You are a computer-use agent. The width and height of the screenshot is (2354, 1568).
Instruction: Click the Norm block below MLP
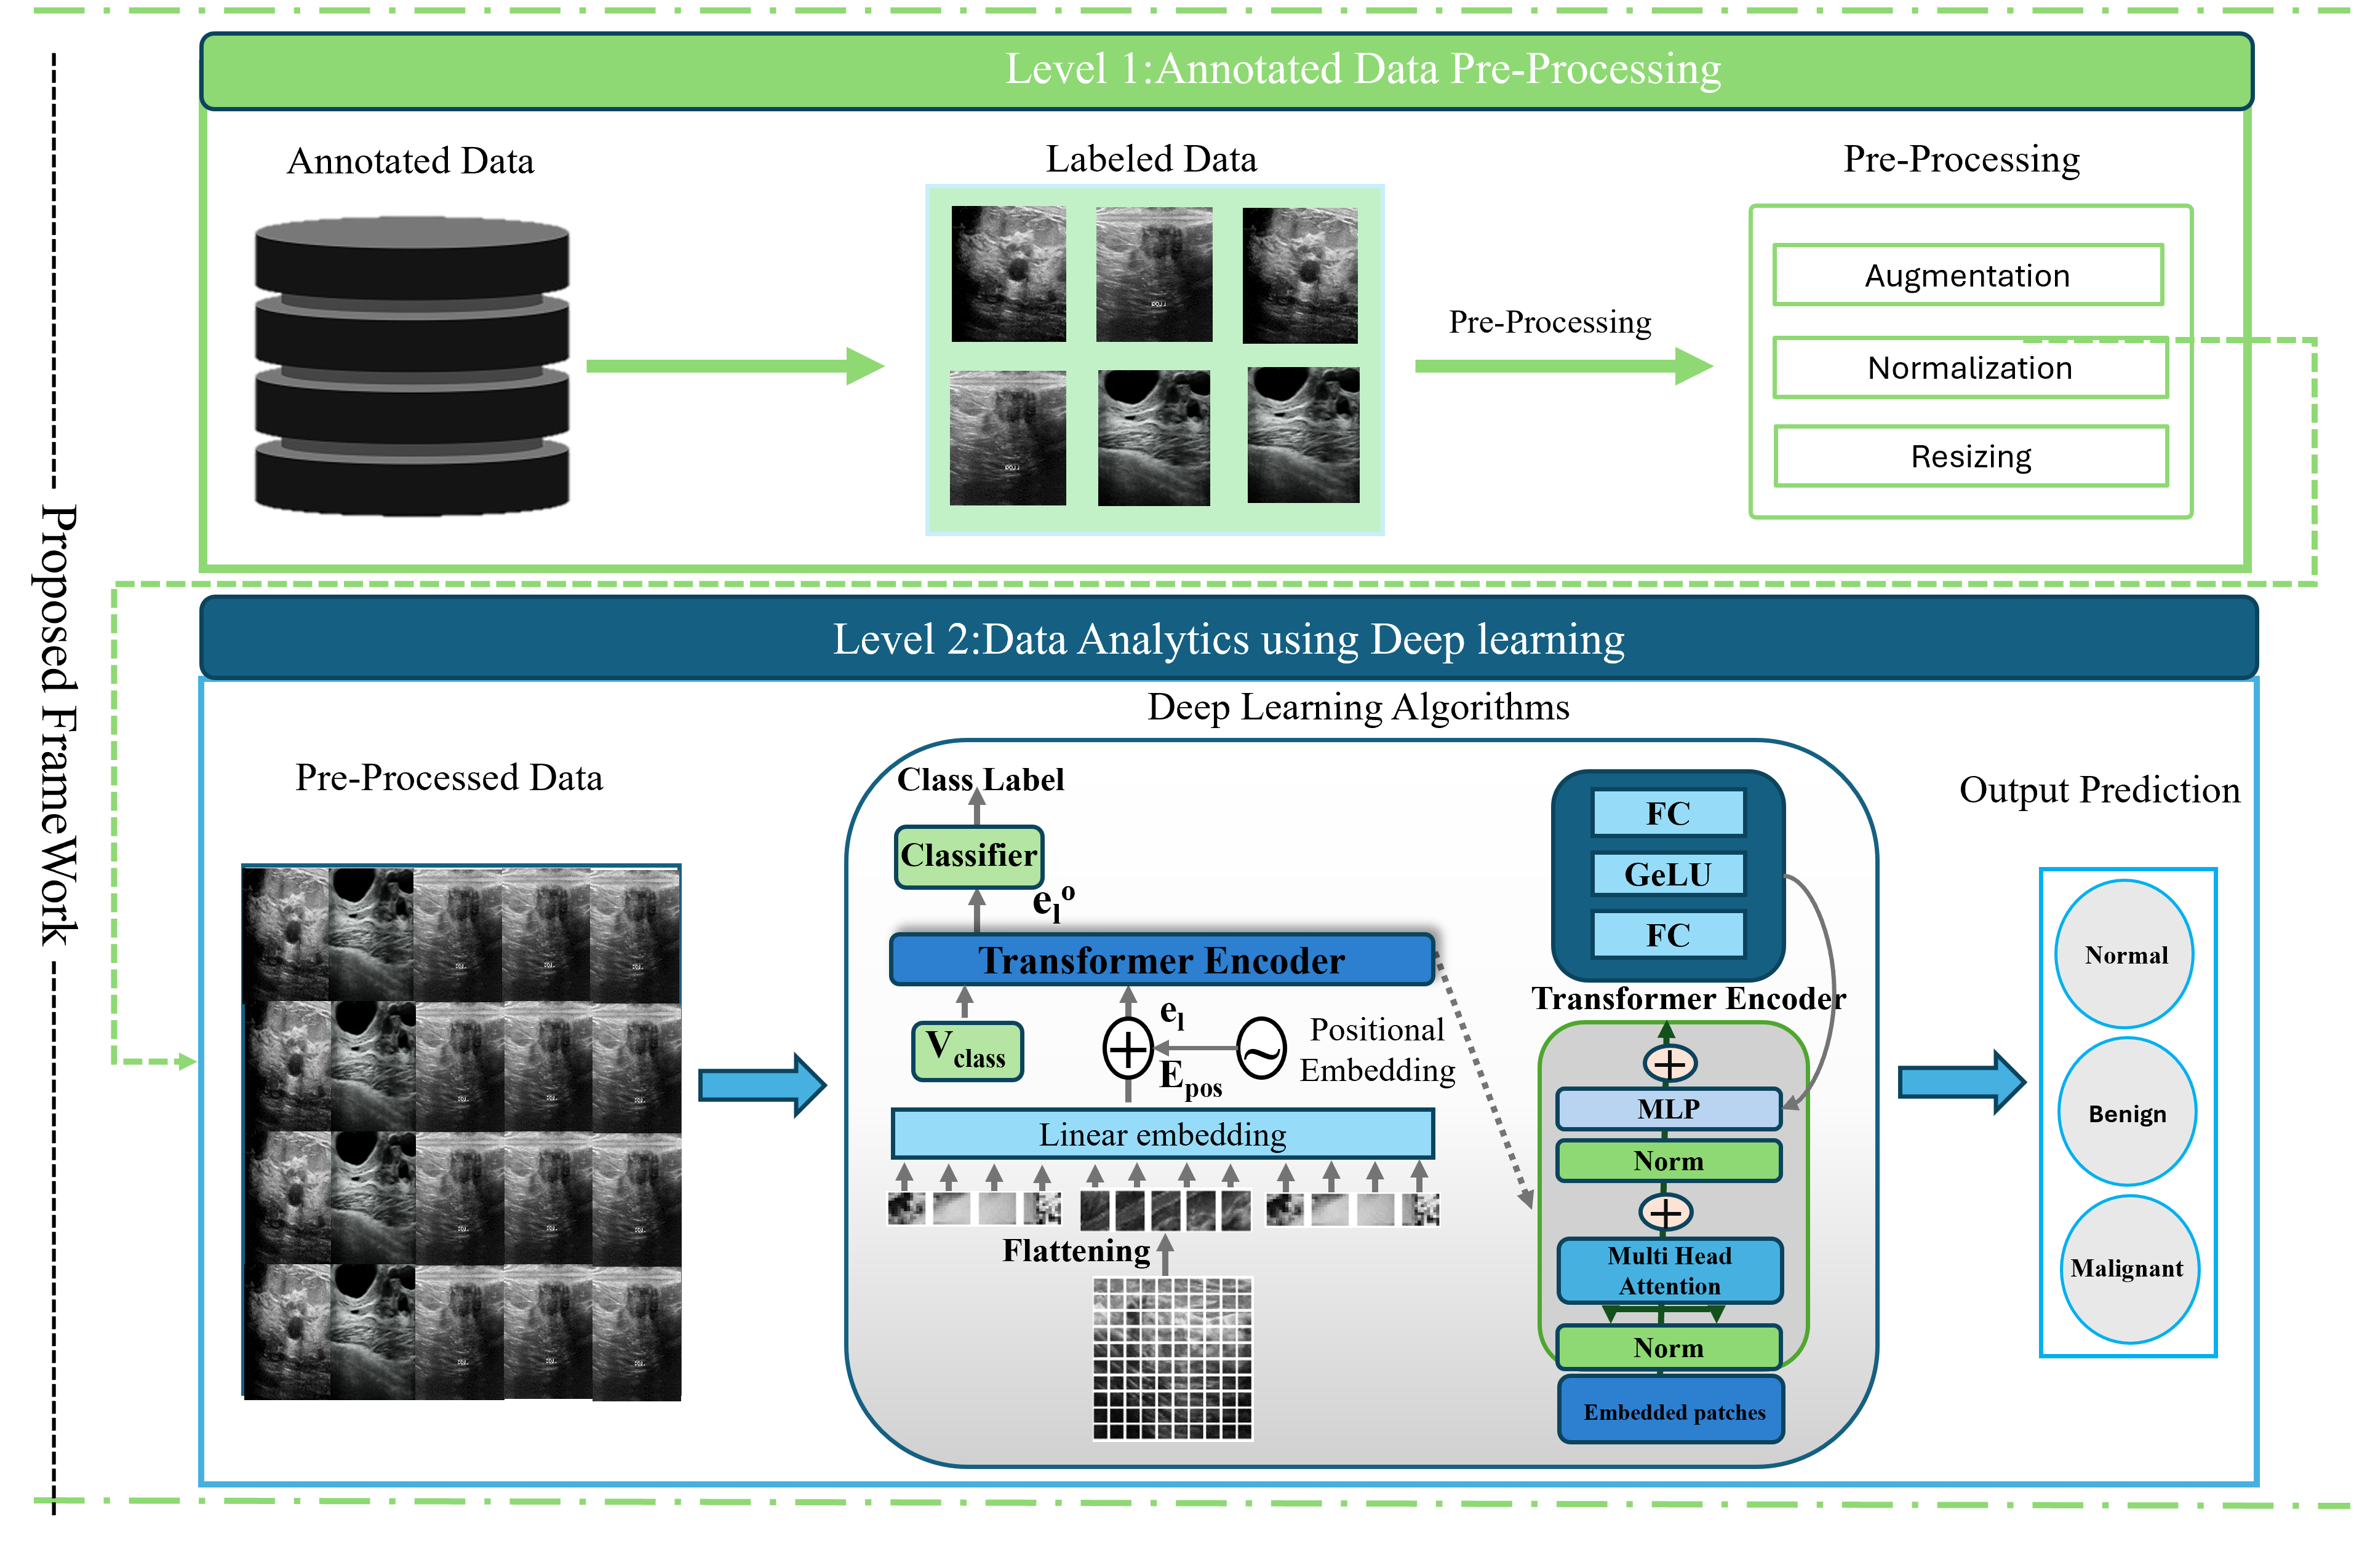click(1668, 1161)
